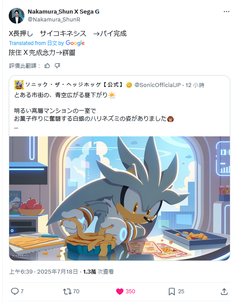Open replies via the comment bubble icon

point(15,291)
